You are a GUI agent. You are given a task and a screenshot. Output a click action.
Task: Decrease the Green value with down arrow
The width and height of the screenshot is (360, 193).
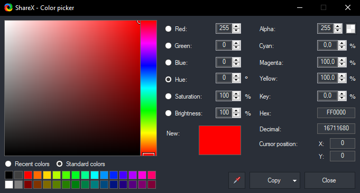pos(236,47)
